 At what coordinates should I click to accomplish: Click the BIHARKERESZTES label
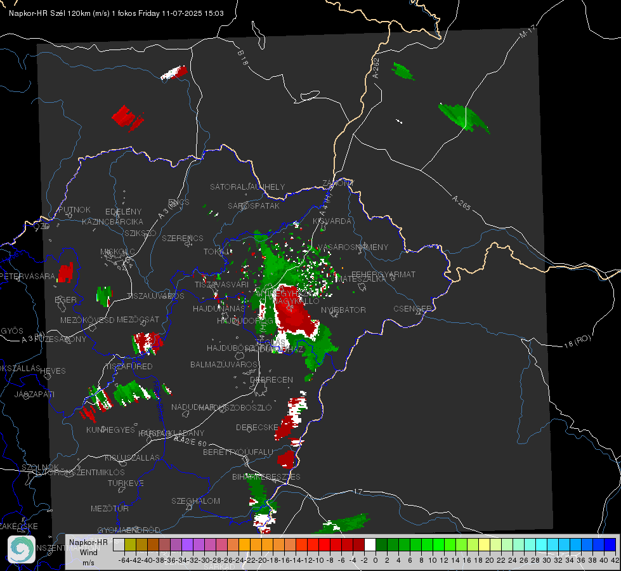click(266, 476)
